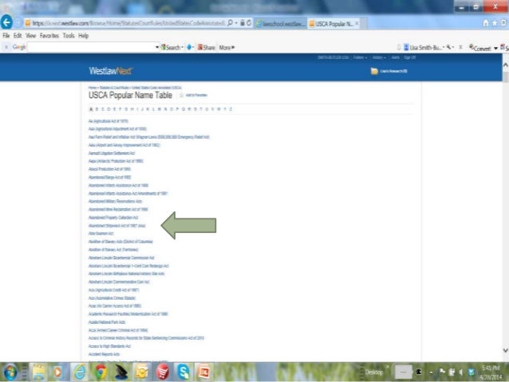The width and height of the screenshot is (509, 382).
Task: Open the Convert toolbar button
Action: click(x=480, y=48)
